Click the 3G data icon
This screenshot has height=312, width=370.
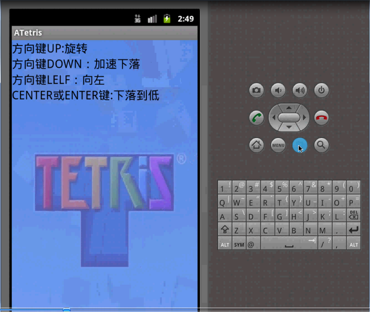(x=138, y=18)
